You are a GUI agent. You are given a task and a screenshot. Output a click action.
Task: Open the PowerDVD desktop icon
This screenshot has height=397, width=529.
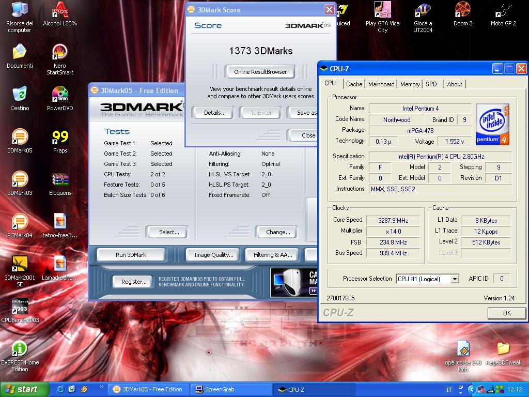(x=60, y=95)
